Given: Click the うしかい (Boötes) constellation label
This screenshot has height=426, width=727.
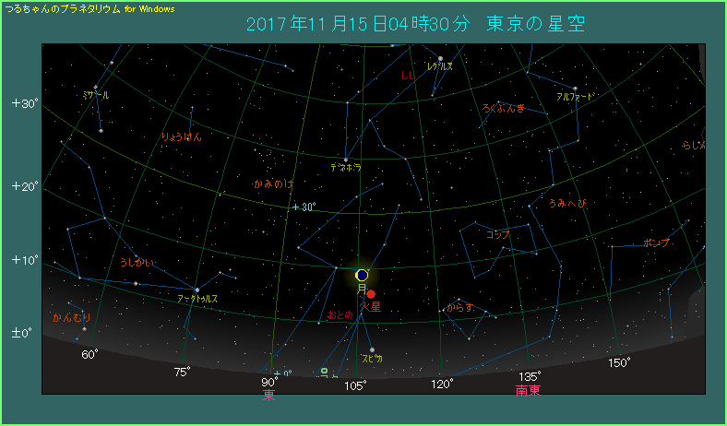Looking at the screenshot, I should click(137, 263).
